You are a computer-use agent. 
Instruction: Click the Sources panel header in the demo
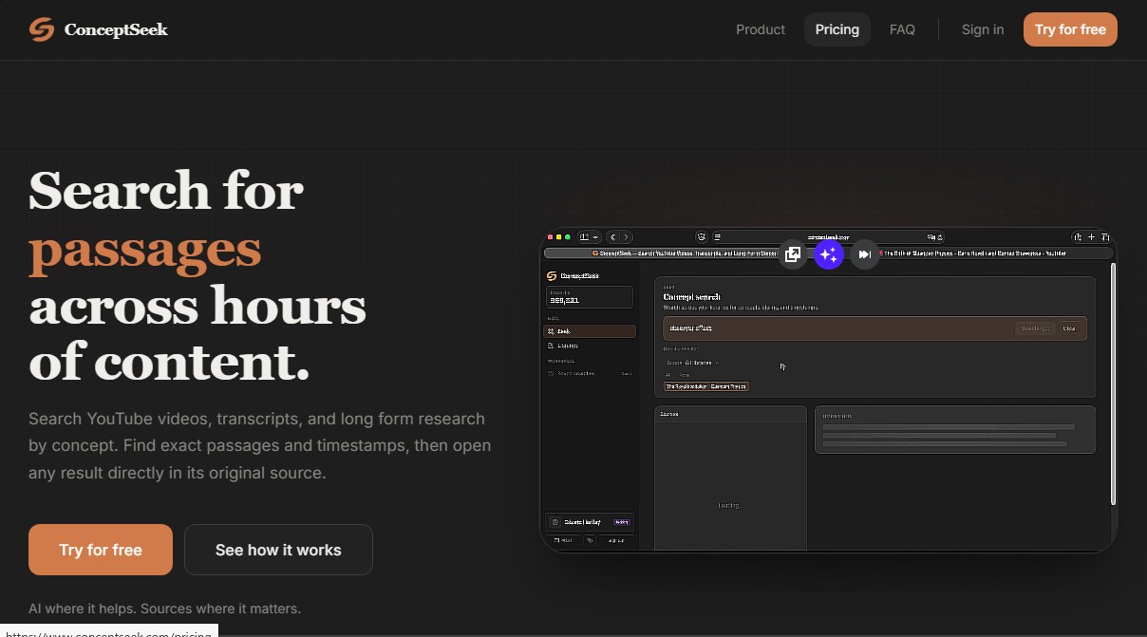tap(730, 414)
